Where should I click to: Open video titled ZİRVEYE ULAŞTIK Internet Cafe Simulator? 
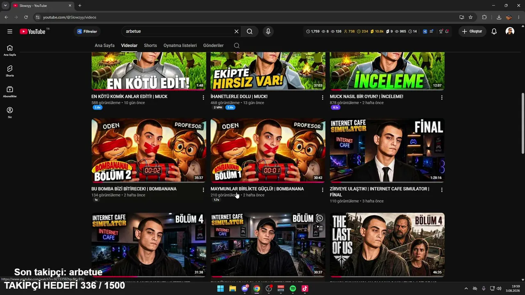click(x=379, y=192)
